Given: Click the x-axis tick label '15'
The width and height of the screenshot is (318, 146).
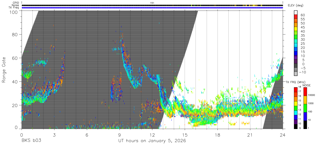Looking at the screenshot, I should [185, 135].
